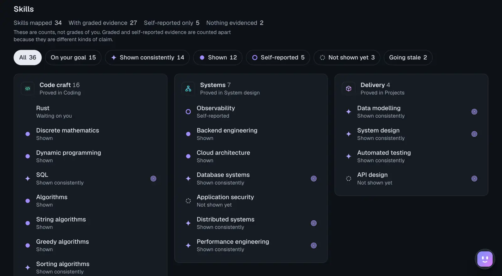
Task: Open the Greedy algorithms skill
Action: pyautogui.click(x=91, y=245)
